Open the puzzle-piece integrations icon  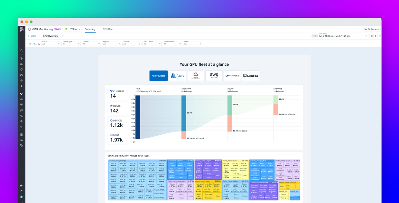(x=22, y=186)
